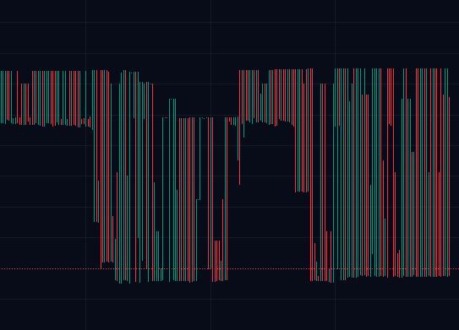Select the red dotted horizontal price line
Image resolution: width=459 pixels, height=330 pixels.
click(230, 268)
